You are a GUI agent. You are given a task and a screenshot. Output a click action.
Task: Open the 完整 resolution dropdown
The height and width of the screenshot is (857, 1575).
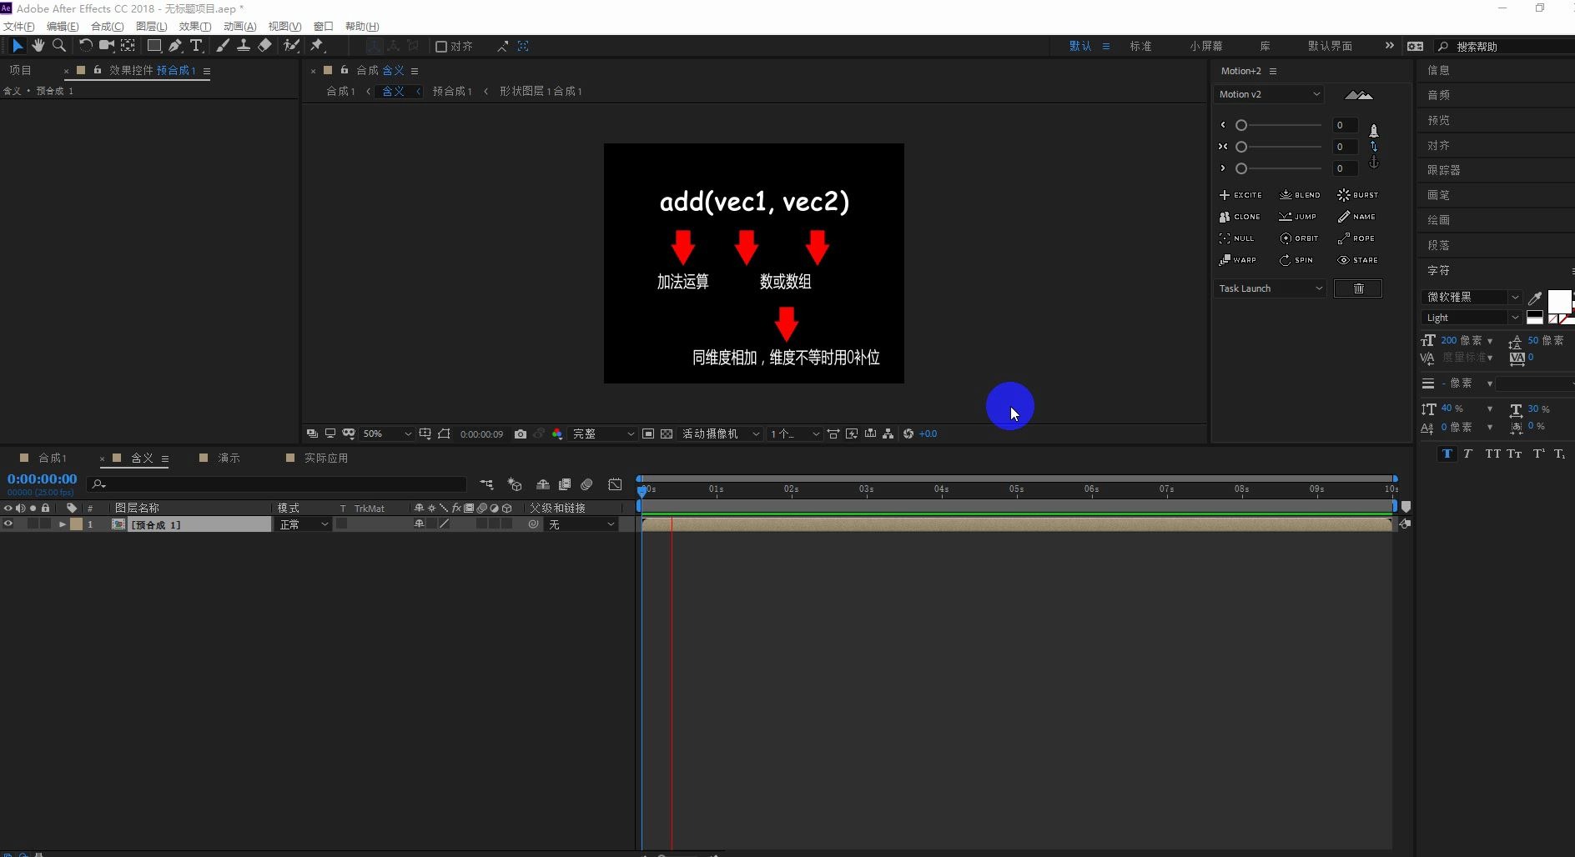602,434
